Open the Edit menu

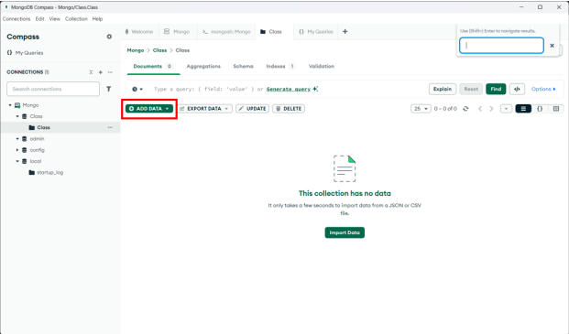click(x=39, y=19)
